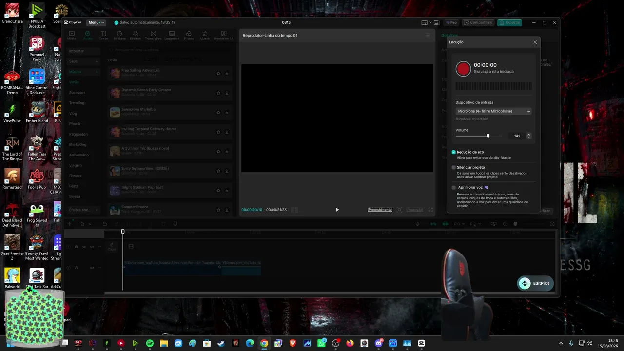The width and height of the screenshot is (624, 351).
Task: Click the marker shield icon in timeline toolbar
Action: pos(175,224)
